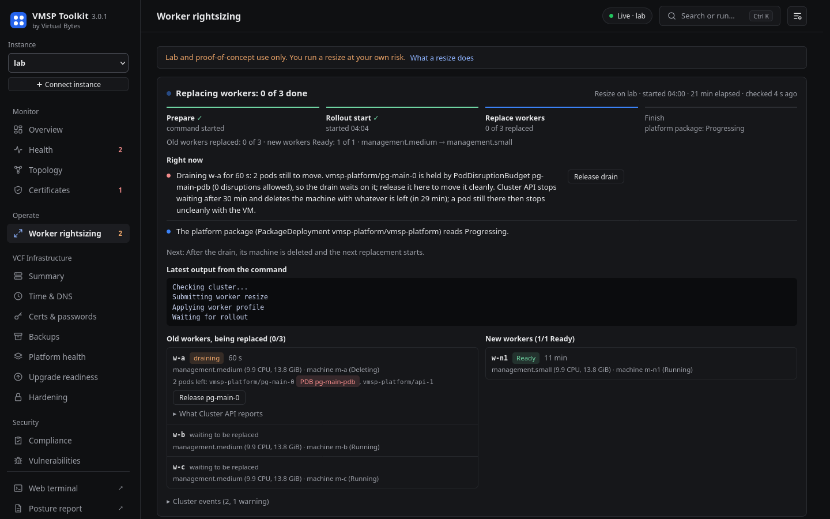Click the Time & DNS clock icon
Screen dimensions: 830x519
[x=18, y=296]
